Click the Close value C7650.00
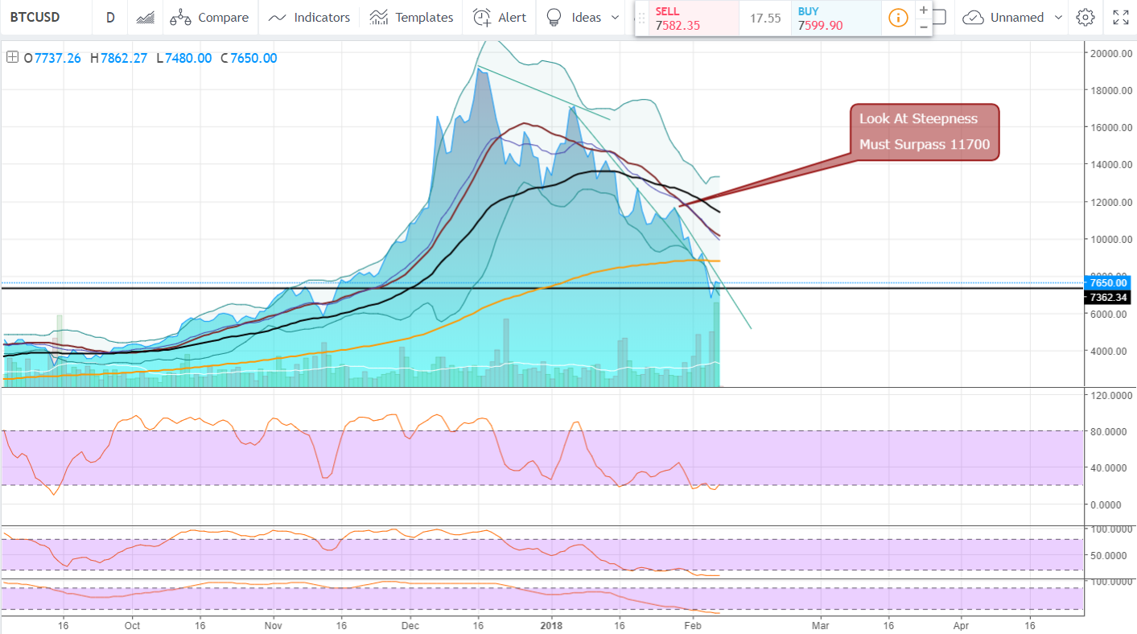 [x=249, y=58]
